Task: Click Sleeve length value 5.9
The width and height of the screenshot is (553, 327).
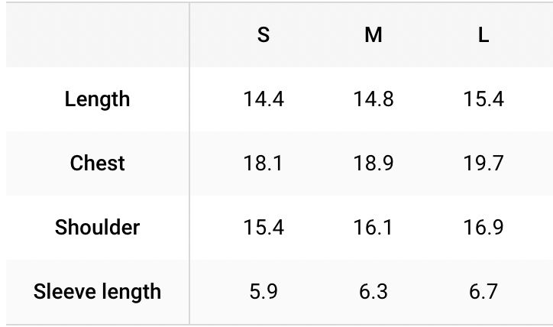Action: click(x=264, y=292)
